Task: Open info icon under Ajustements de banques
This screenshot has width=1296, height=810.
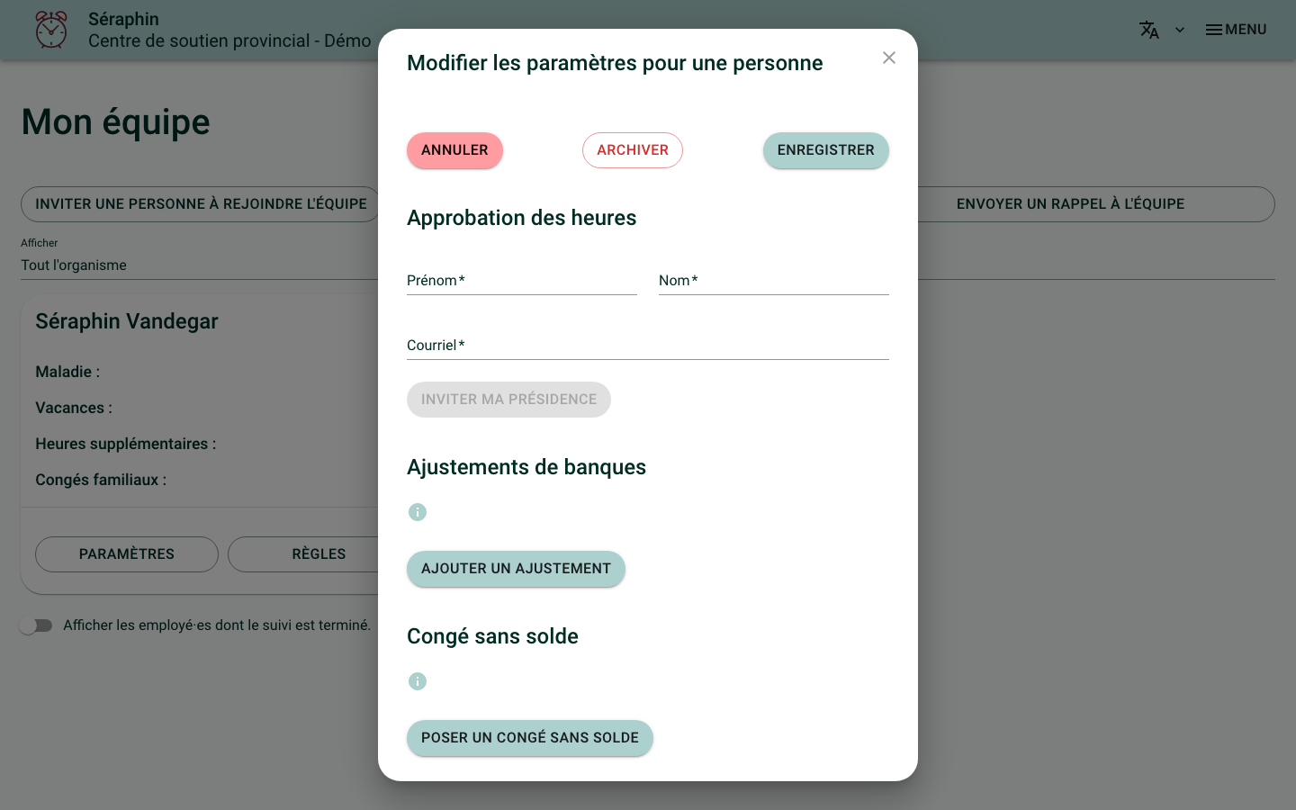Action: click(418, 512)
